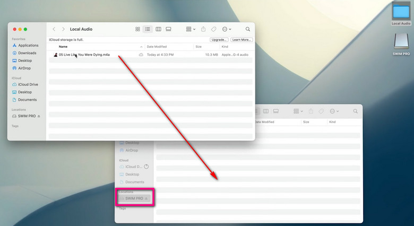414x226 pixels.
Task: Click Share icon in back window
Action: [x=311, y=111]
